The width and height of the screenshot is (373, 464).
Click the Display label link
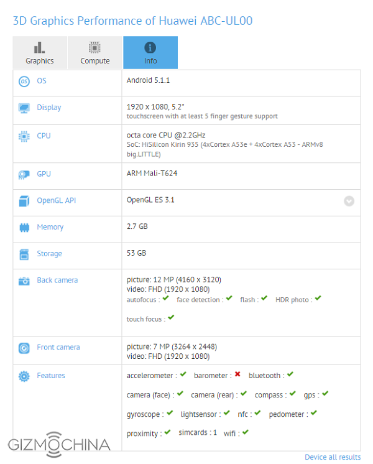49,108
